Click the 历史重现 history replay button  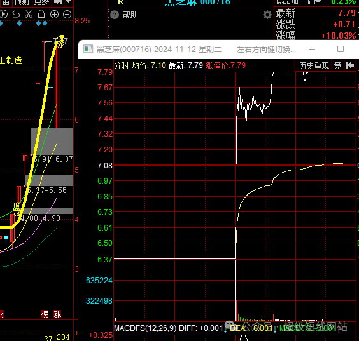point(314,65)
